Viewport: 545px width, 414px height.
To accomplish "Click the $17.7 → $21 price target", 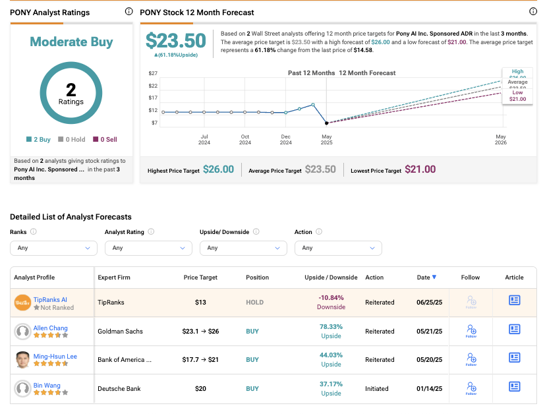I will coord(200,360).
